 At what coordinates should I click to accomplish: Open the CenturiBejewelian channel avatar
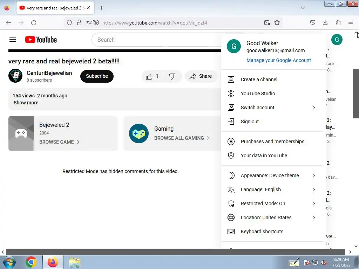pyautogui.click(x=15, y=76)
